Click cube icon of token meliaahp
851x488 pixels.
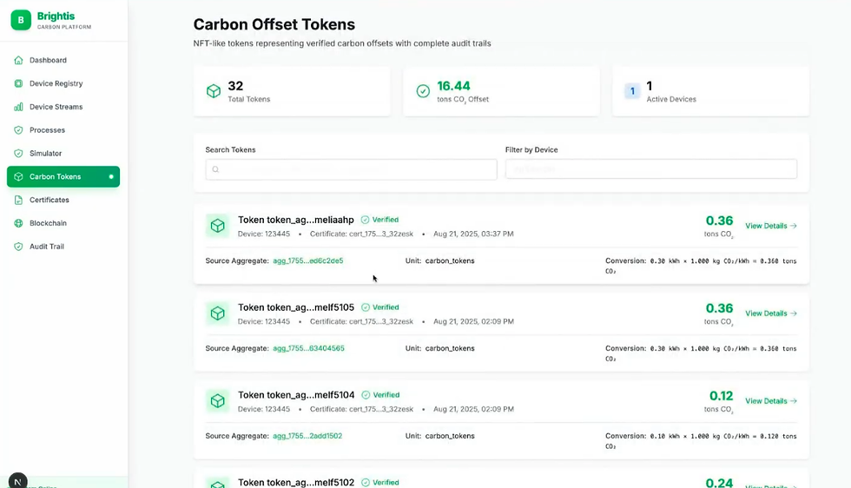(x=218, y=226)
